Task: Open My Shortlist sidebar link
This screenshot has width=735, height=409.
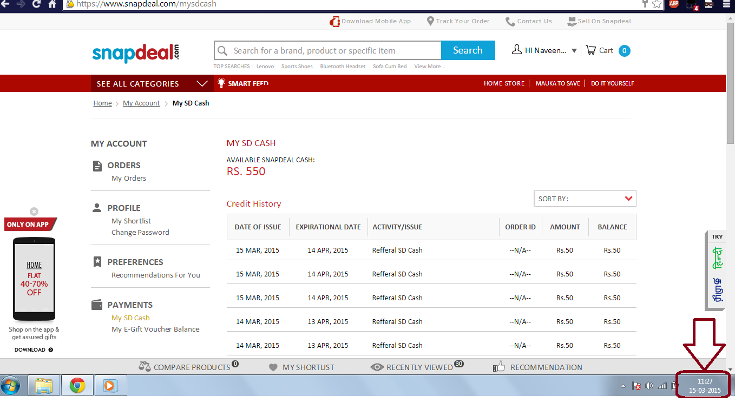Action: coord(131,221)
